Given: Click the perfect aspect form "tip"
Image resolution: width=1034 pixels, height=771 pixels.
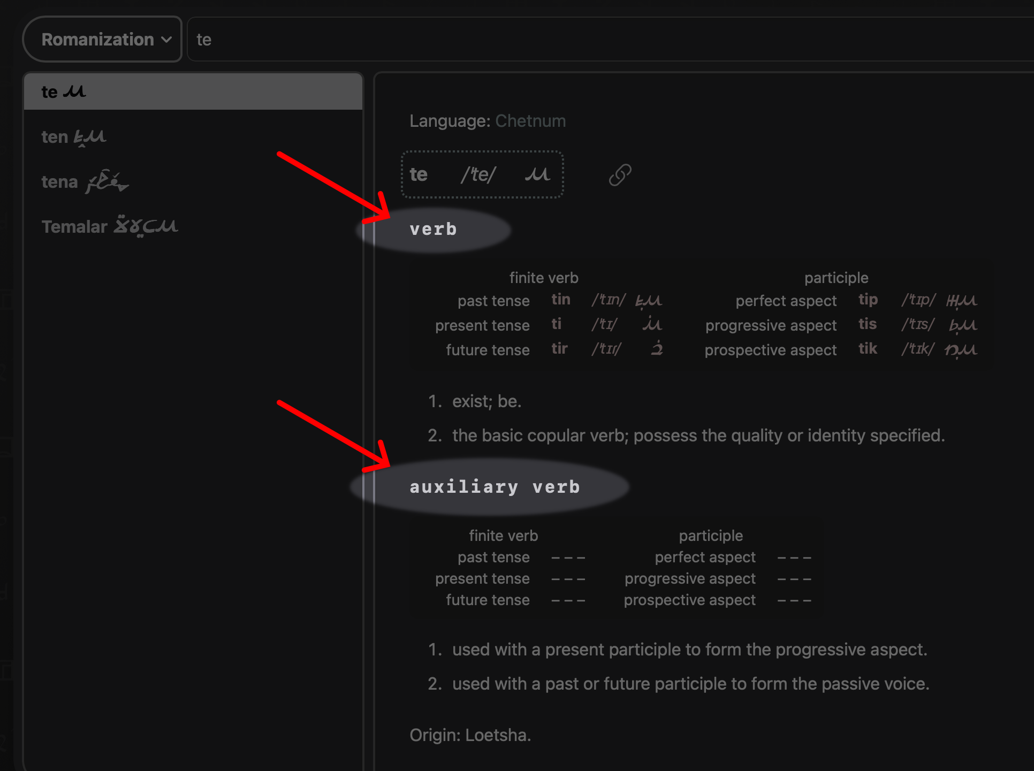Looking at the screenshot, I should pyautogui.click(x=868, y=300).
